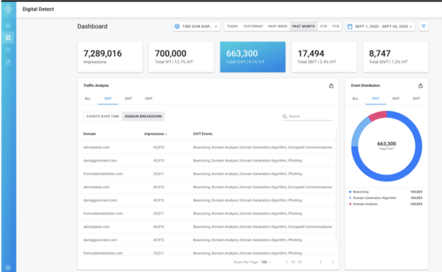
Task: Export the Traffic Analysis panel via share icon
Action: 331,86
